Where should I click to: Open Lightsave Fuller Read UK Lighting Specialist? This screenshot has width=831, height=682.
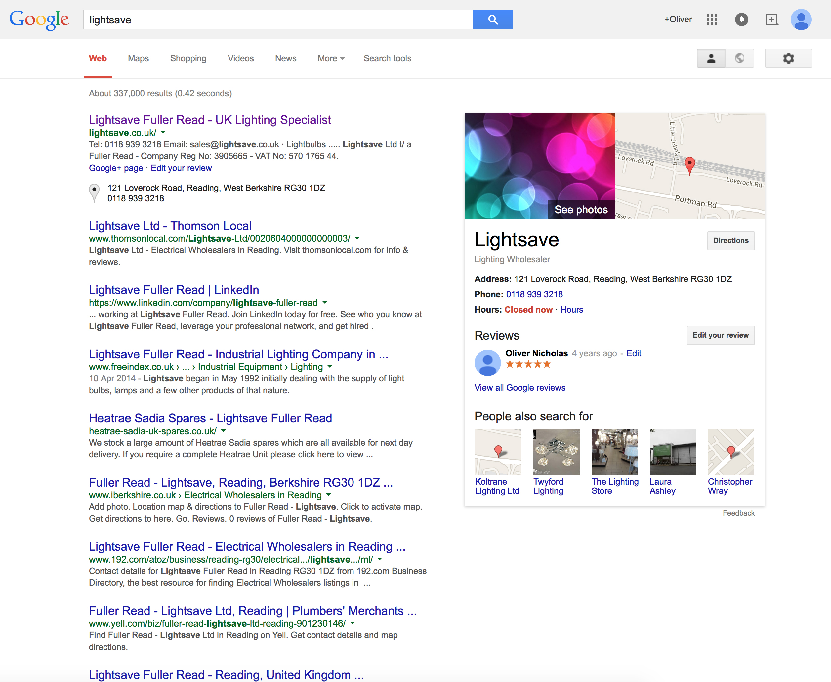(210, 120)
